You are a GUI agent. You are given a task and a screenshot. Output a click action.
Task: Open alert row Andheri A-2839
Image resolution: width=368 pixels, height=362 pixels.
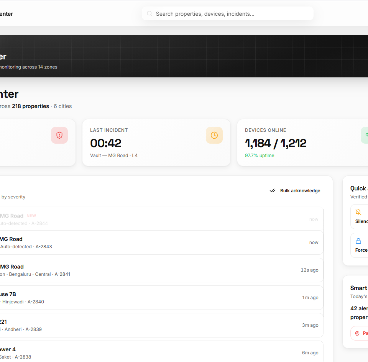pyautogui.click(x=161, y=325)
